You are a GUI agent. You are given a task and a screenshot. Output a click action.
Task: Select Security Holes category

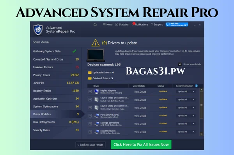(x=56, y=130)
